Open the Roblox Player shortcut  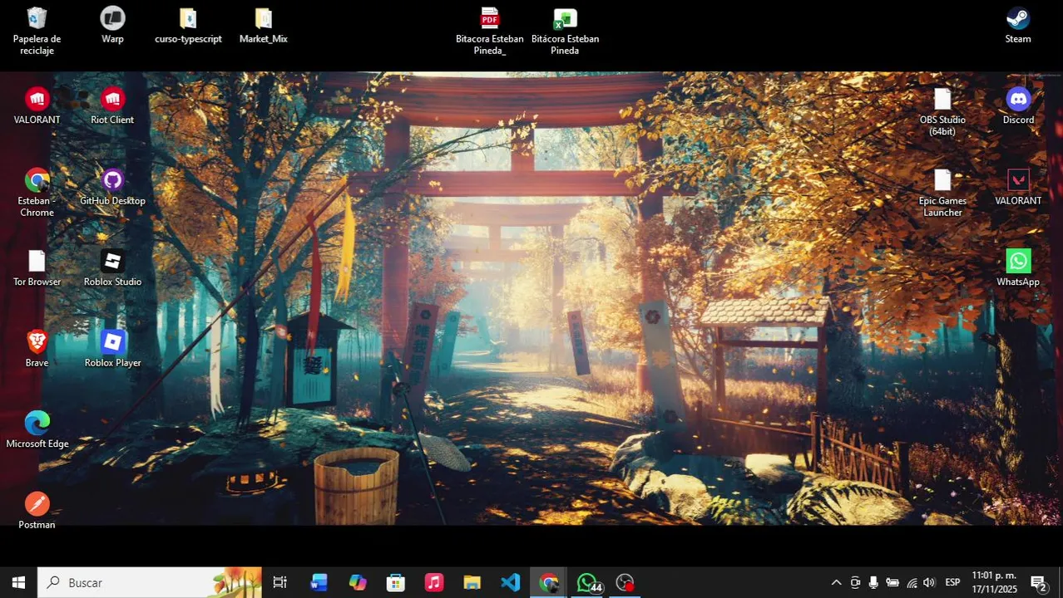[x=112, y=350]
